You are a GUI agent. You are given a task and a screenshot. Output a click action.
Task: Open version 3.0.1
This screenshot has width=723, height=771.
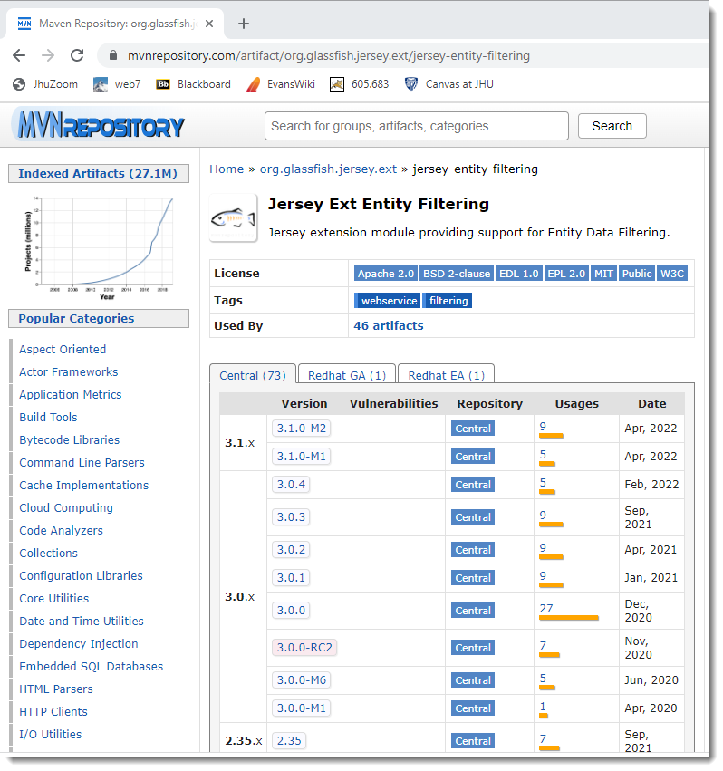(291, 577)
